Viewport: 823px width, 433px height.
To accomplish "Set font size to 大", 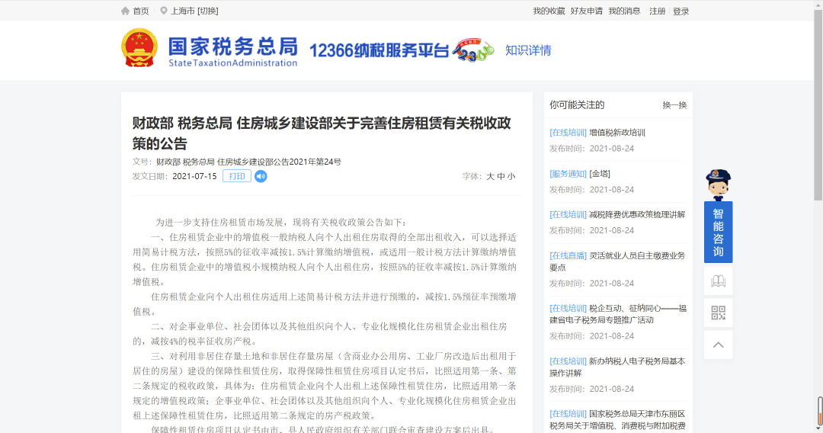I will [491, 176].
